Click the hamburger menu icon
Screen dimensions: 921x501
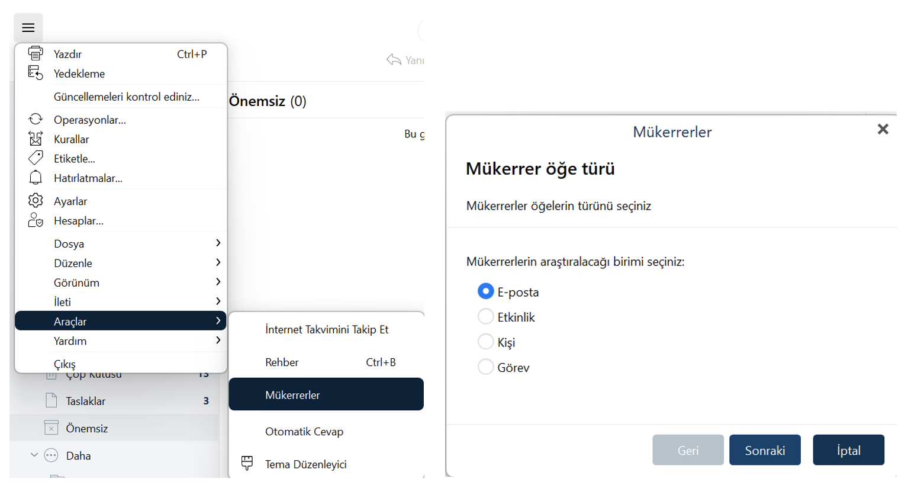pos(28,28)
